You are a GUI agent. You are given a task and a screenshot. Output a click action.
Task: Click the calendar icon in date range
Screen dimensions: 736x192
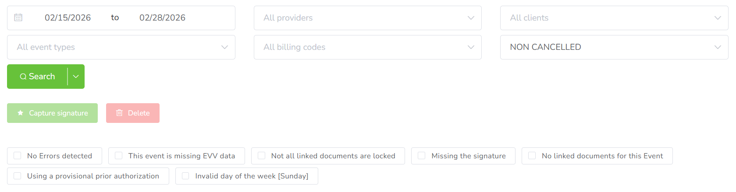[x=18, y=17]
